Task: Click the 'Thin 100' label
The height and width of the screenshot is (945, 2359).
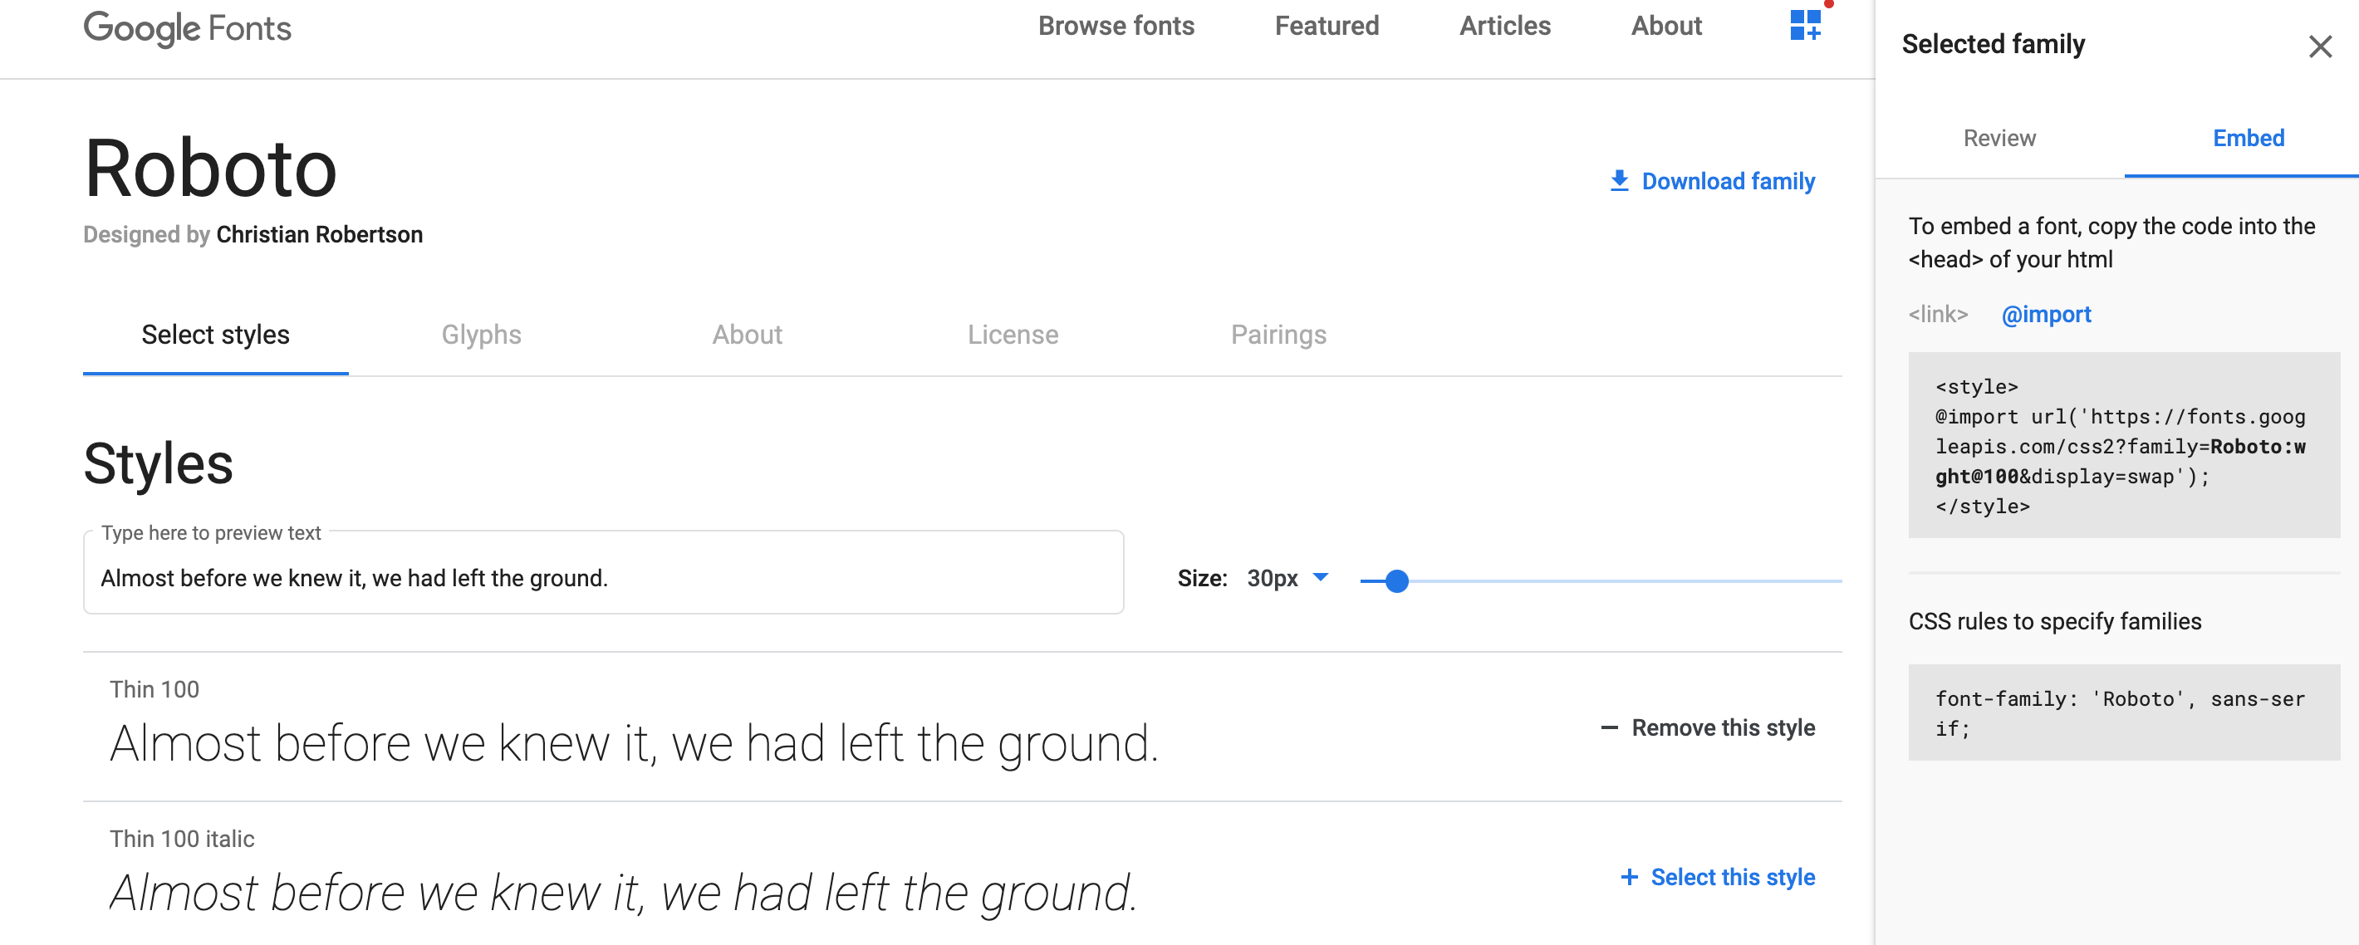Action: (x=154, y=688)
